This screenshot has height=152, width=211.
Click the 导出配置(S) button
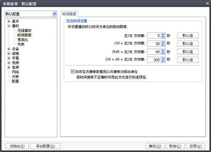pos(45,146)
